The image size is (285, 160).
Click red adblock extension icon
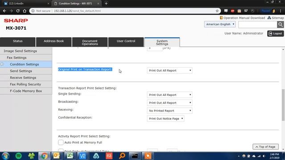232,11
